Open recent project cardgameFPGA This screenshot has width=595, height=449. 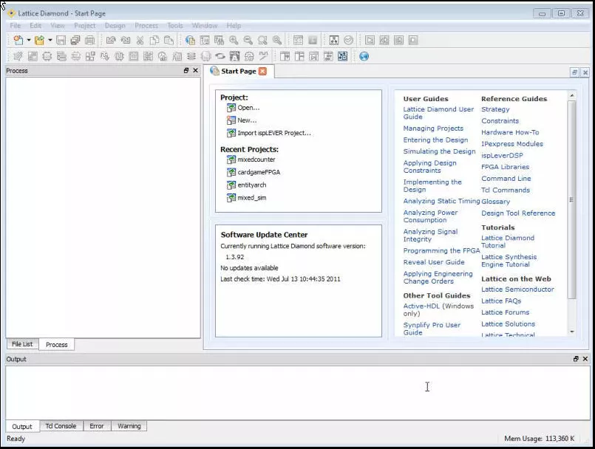click(259, 172)
